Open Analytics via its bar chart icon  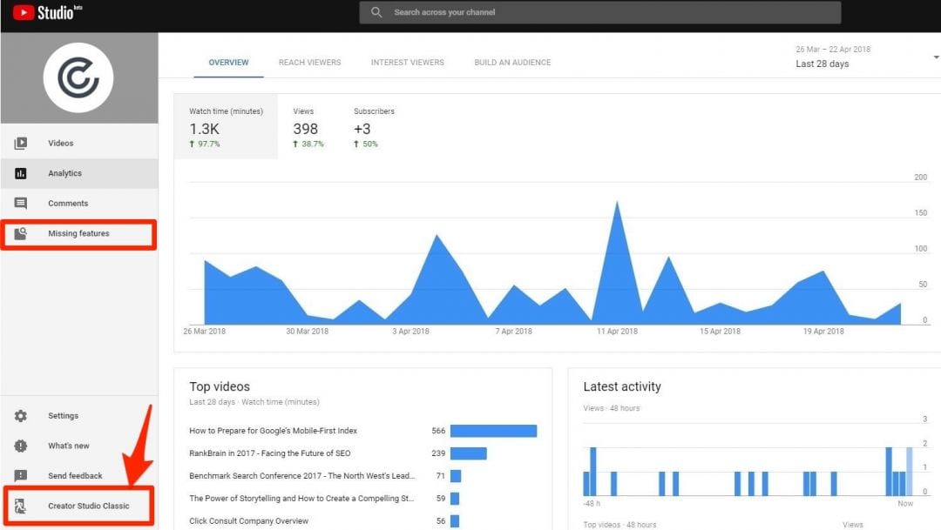pyautogui.click(x=21, y=173)
